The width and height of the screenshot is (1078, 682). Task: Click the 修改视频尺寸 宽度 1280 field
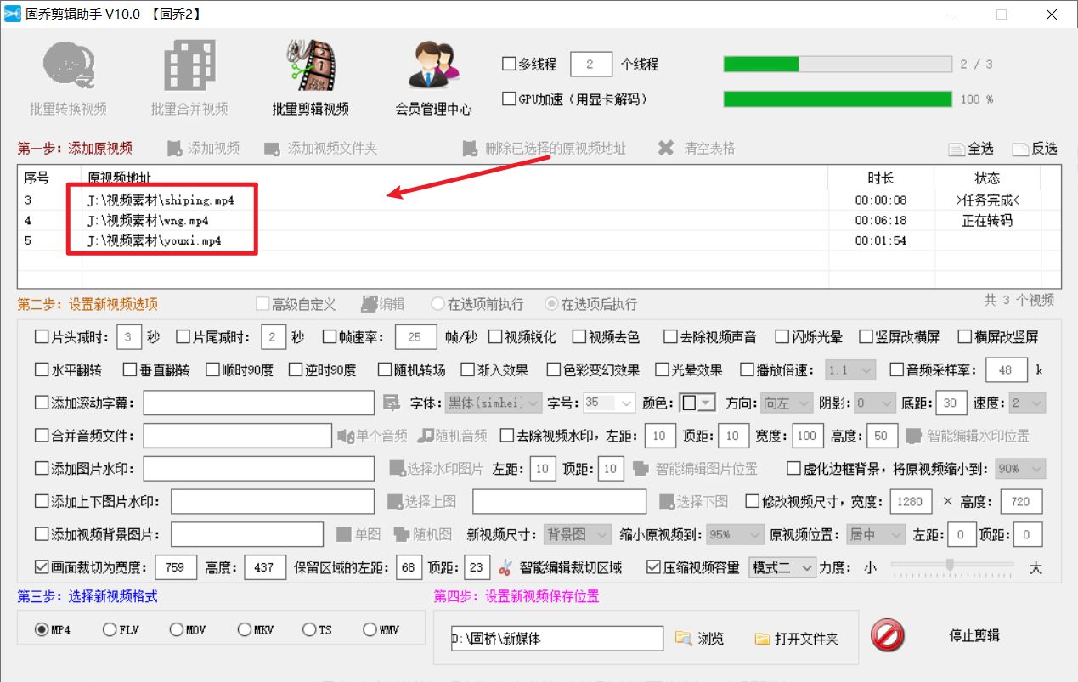(911, 501)
